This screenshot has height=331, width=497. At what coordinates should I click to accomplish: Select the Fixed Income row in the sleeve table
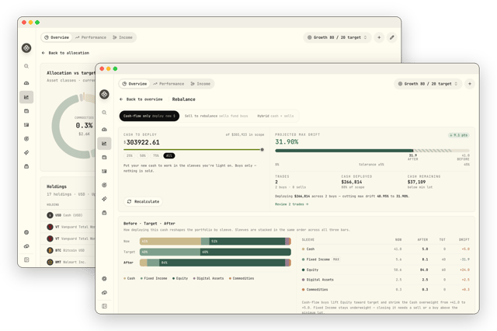pyautogui.click(x=385, y=260)
